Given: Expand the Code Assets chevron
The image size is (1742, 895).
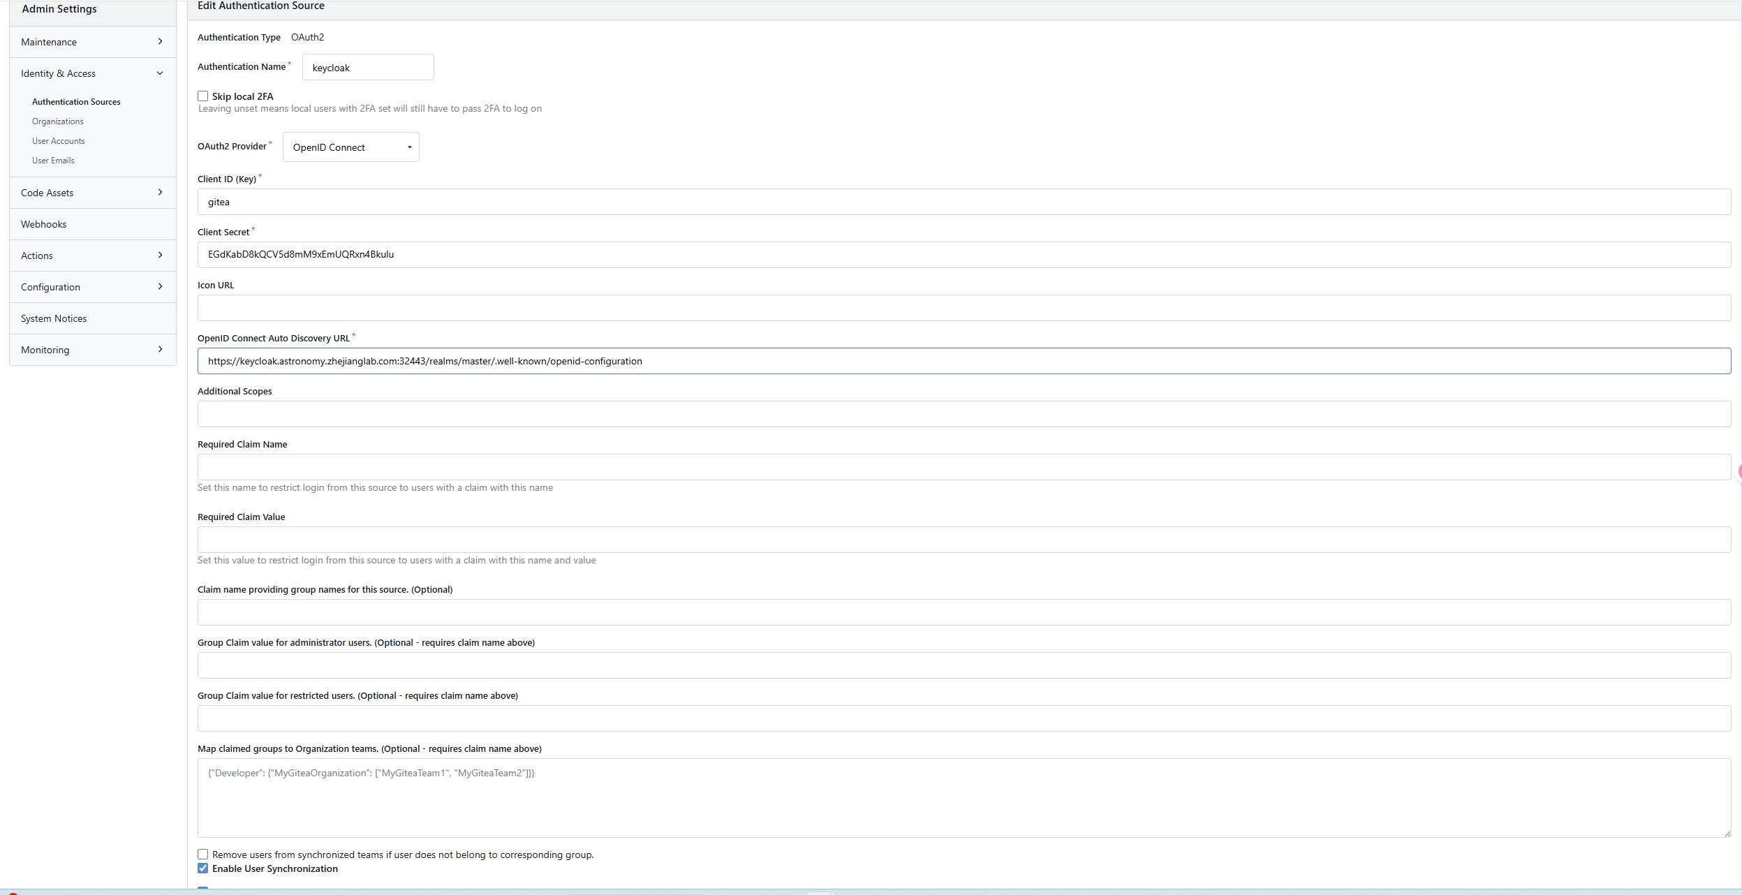Looking at the screenshot, I should pyautogui.click(x=160, y=193).
